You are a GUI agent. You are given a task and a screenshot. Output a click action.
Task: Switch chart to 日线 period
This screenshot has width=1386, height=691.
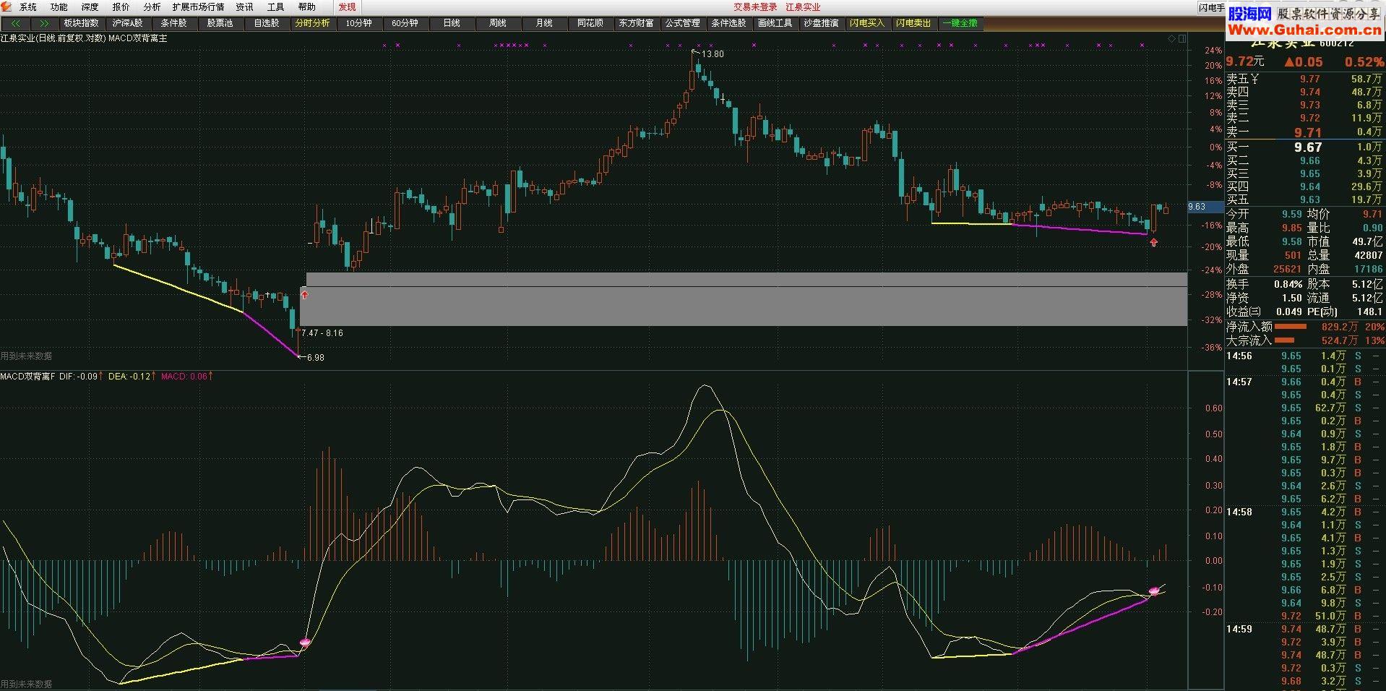(x=451, y=23)
